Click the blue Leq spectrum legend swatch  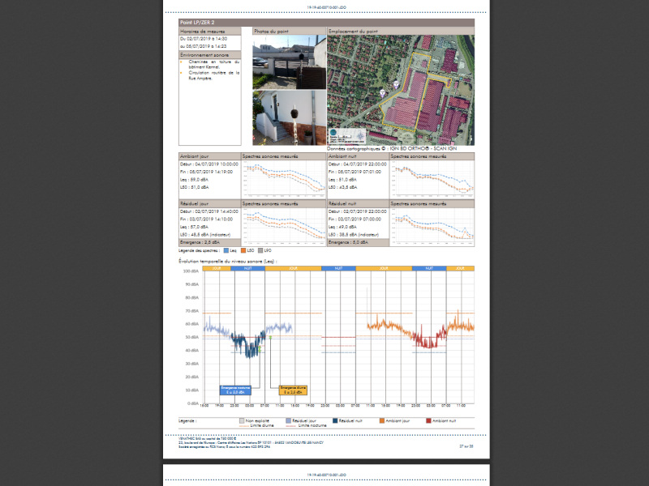click(226, 250)
